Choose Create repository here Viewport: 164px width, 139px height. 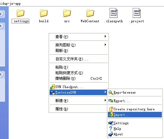click(x=135, y=109)
